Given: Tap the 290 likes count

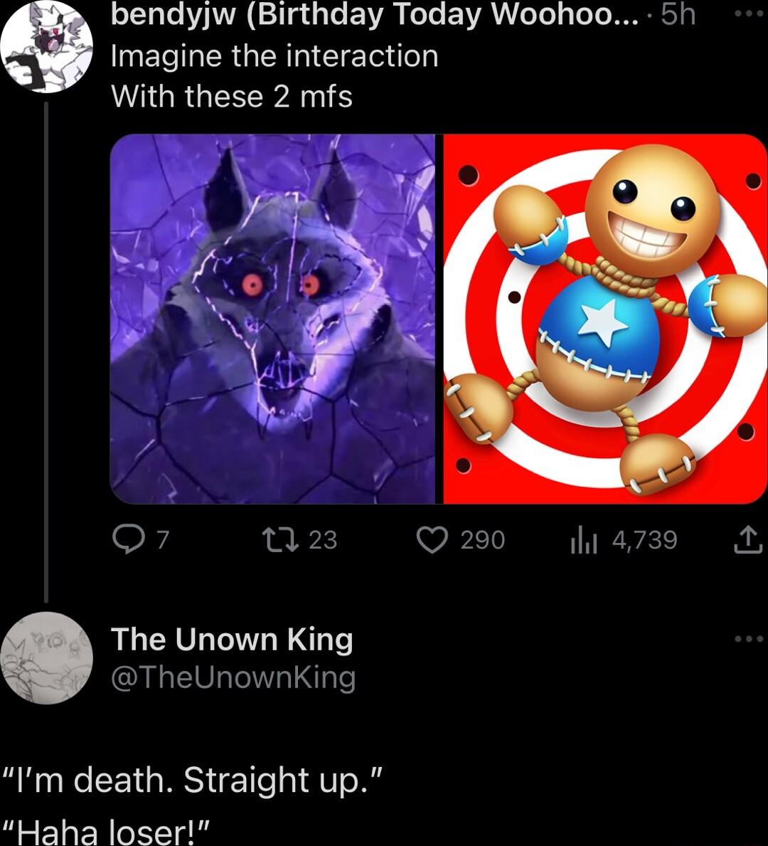Looking at the screenshot, I should tap(483, 541).
